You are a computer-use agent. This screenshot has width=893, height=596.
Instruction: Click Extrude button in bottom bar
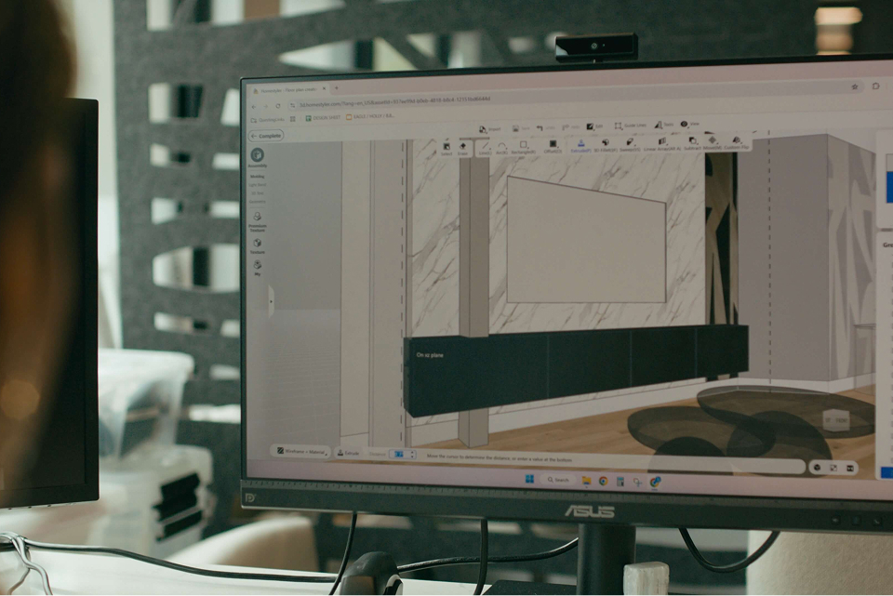click(348, 453)
